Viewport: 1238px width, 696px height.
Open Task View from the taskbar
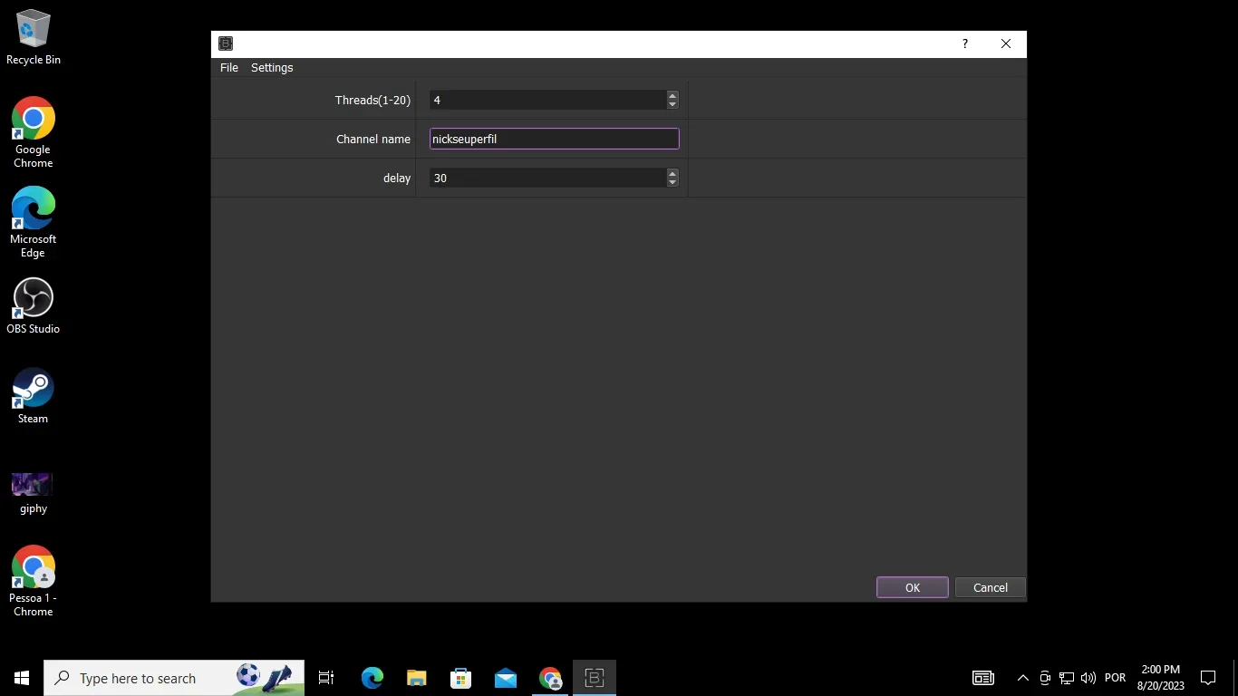[326, 678]
